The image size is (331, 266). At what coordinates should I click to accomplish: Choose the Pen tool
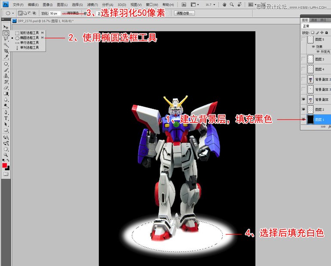pos(6,112)
